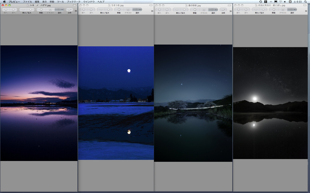
Task: Click the annotate icon in 春の秒針.jpg window
Action: (223, 10)
